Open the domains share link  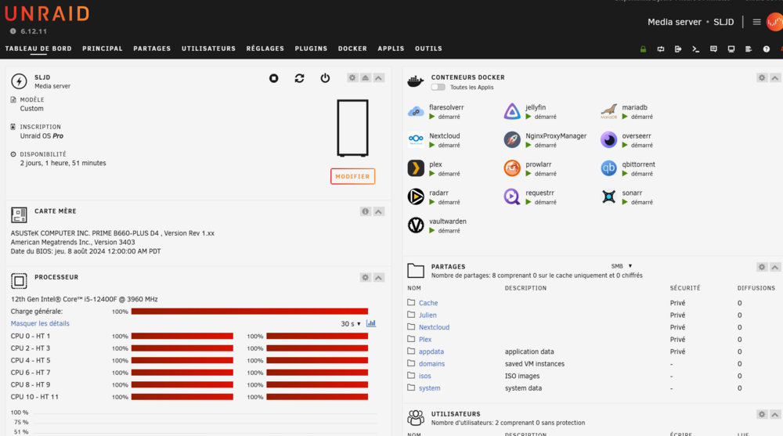coord(431,364)
